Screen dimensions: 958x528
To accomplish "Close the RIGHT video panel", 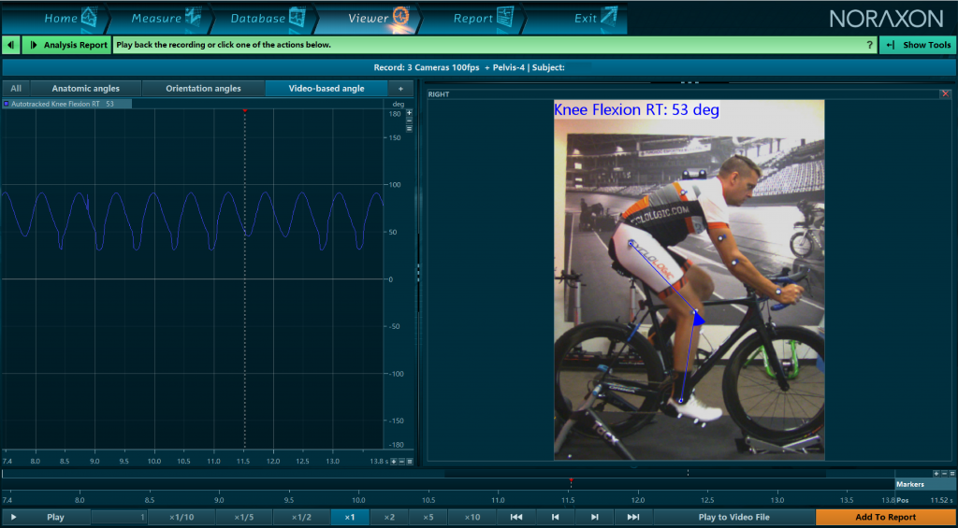I will coord(946,93).
